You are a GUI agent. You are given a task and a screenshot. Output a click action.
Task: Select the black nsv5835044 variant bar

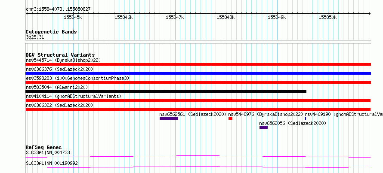pos(166,91)
